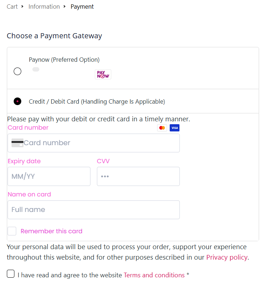Go back to Cart breadcrumb step

pos(12,6)
